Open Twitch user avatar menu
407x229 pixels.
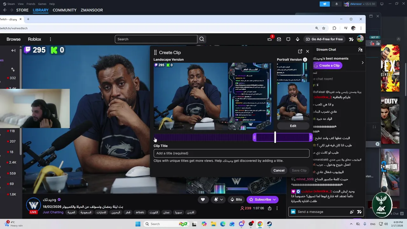360,39
